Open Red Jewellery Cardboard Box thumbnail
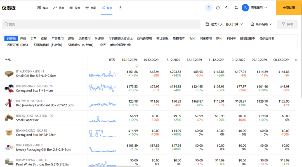The width and height of the screenshot is (302, 167). [9, 103]
